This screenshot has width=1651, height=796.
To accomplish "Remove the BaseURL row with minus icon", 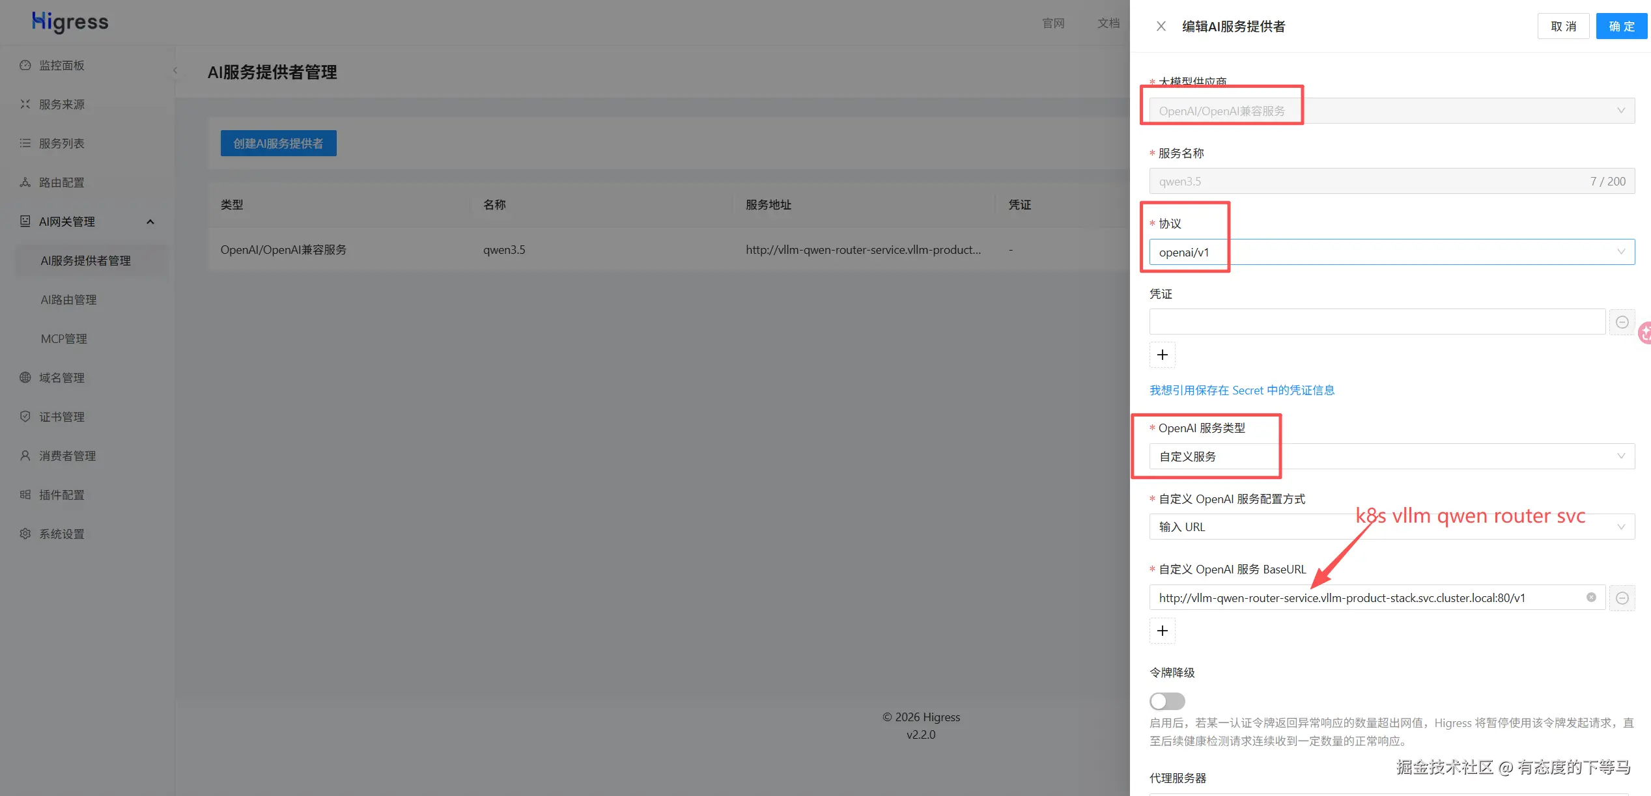I will coord(1622,598).
